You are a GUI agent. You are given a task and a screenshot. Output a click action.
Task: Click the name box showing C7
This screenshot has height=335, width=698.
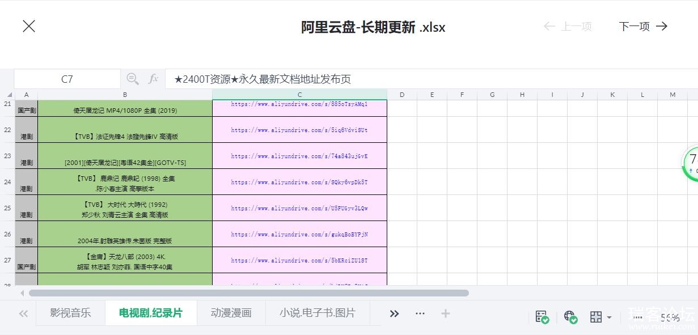(x=67, y=79)
